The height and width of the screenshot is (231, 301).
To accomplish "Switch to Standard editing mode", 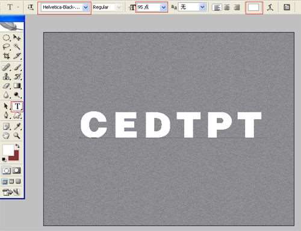I will [6, 171].
